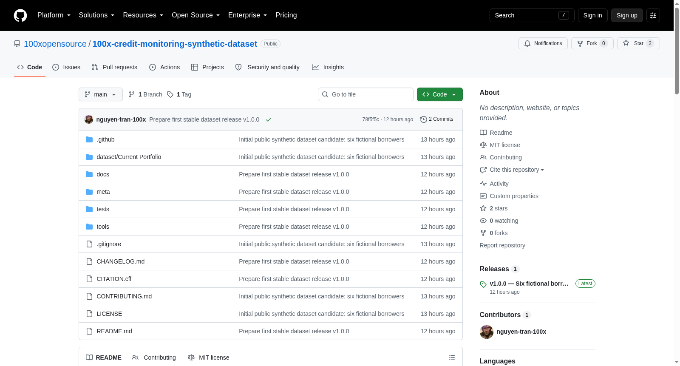The width and height of the screenshot is (680, 366).
Task: Click the green commit status checkmark
Action: pos(269,119)
